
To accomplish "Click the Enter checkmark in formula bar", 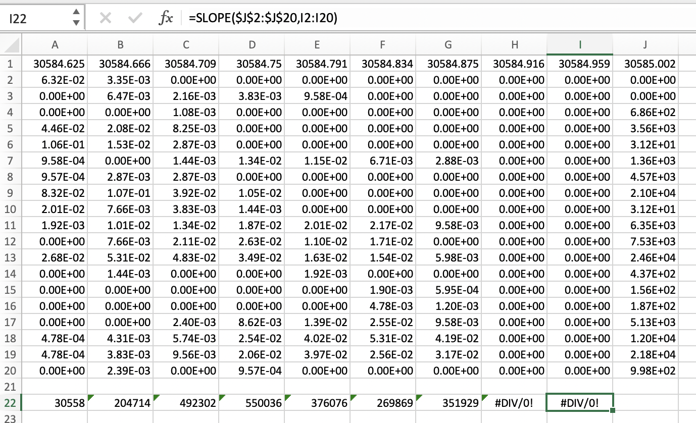I will (135, 19).
